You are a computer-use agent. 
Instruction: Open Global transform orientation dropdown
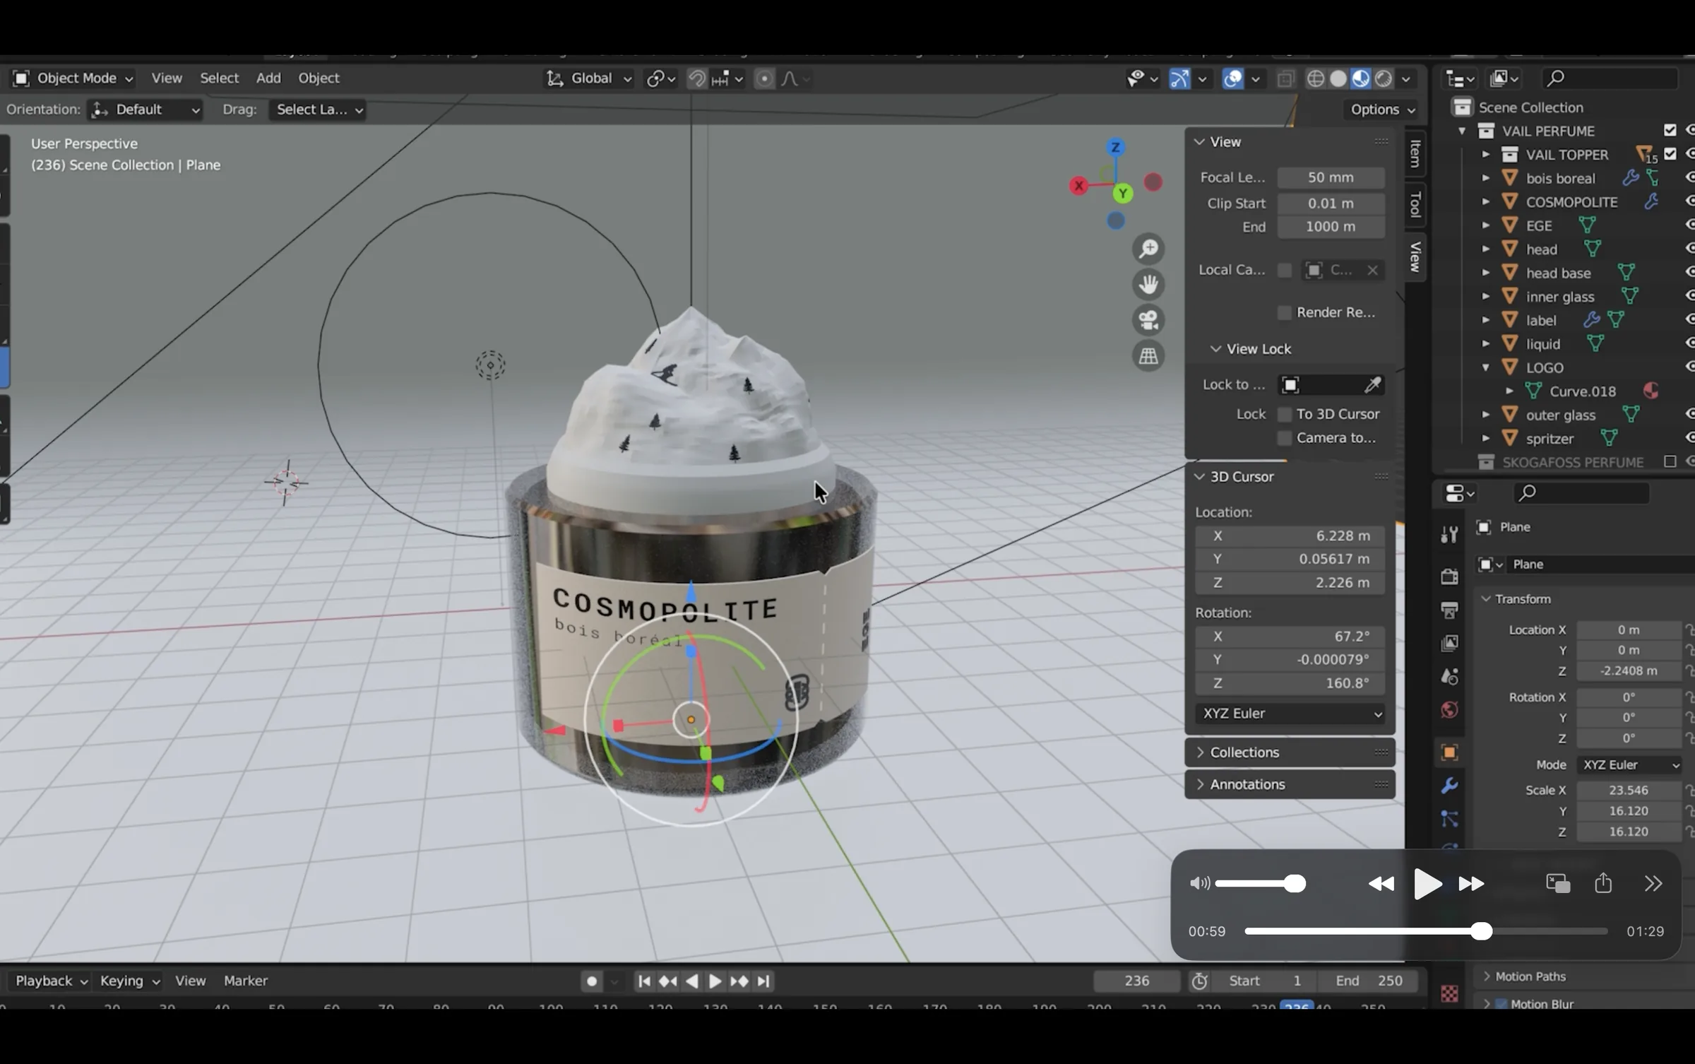(589, 78)
